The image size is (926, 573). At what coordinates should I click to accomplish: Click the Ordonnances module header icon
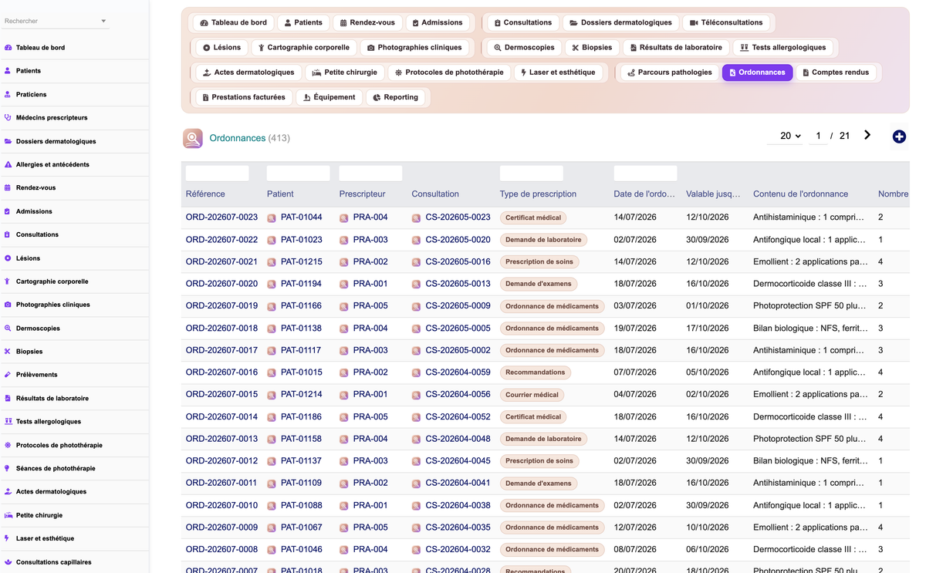click(x=193, y=138)
